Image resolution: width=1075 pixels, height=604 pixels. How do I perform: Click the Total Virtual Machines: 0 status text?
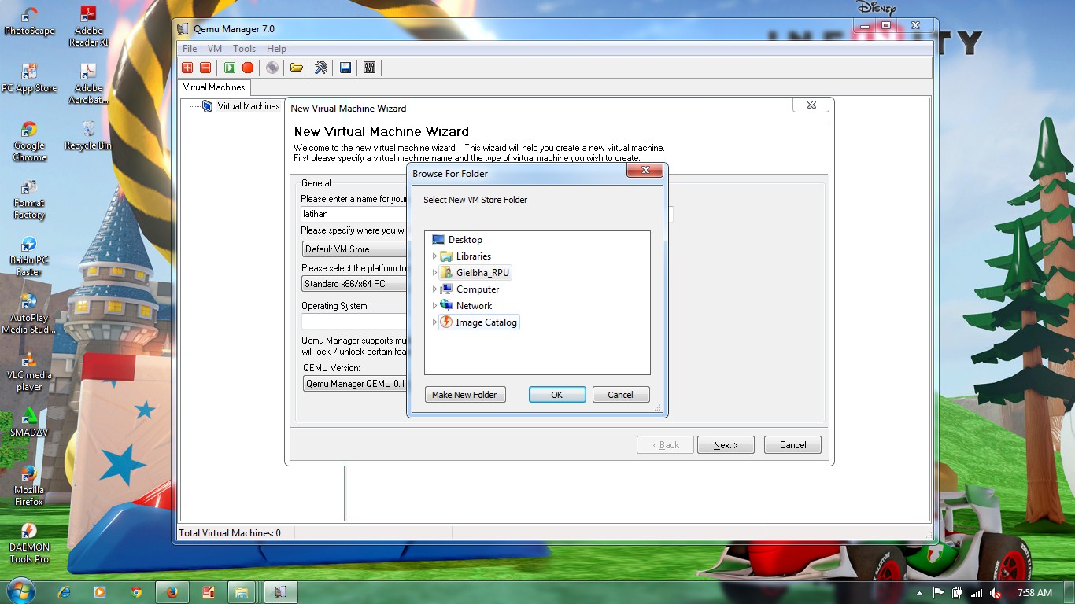click(230, 533)
